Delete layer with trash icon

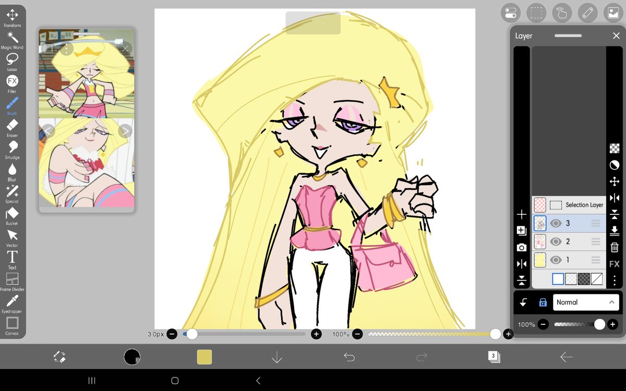(614, 247)
